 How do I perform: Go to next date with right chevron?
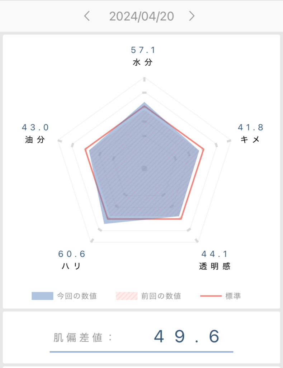tap(192, 16)
